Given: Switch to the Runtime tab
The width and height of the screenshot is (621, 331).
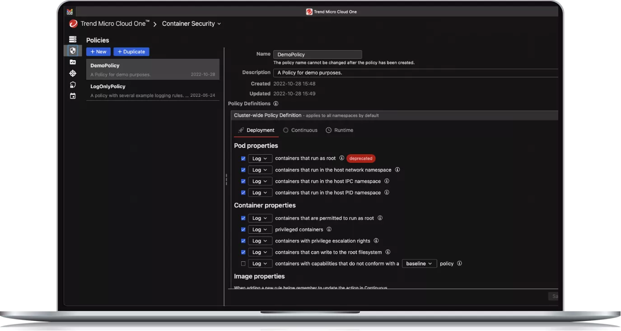Looking at the screenshot, I should (340, 130).
